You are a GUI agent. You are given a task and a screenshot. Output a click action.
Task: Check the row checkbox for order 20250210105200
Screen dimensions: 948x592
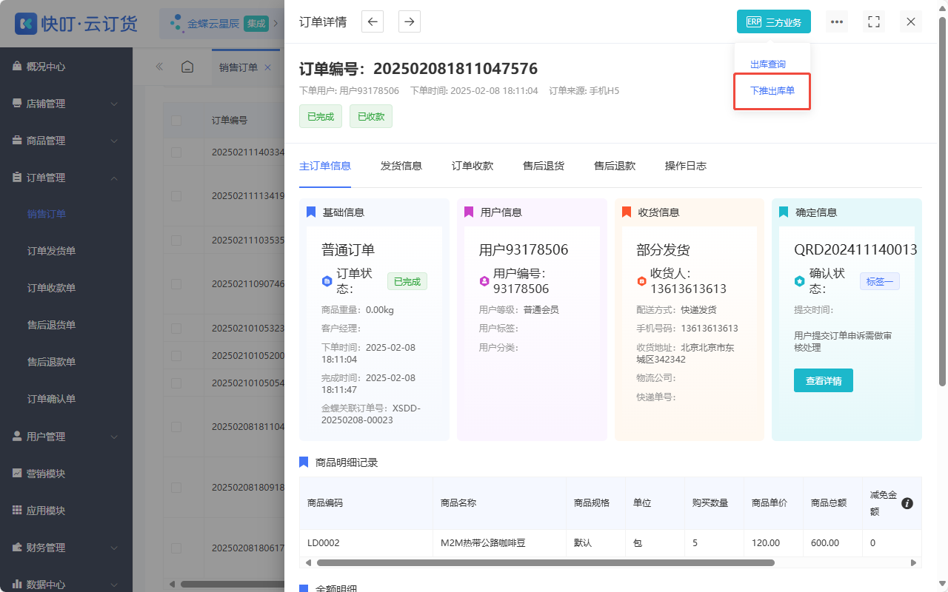point(176,355)
